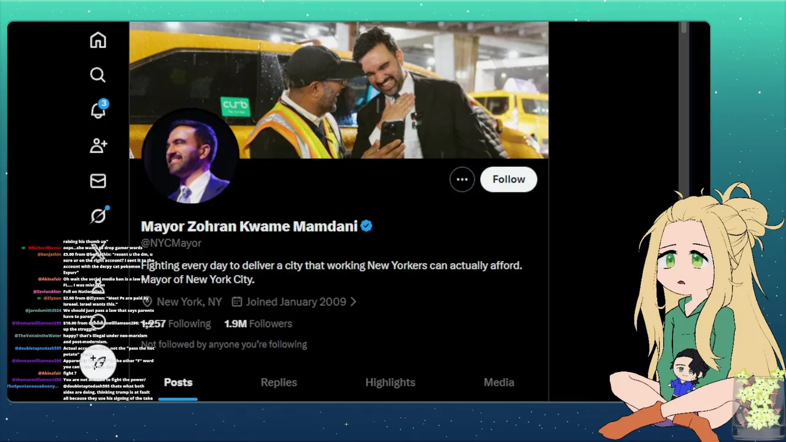
Task: View the 1,257 Following list
Action: (x=176, y=324)
